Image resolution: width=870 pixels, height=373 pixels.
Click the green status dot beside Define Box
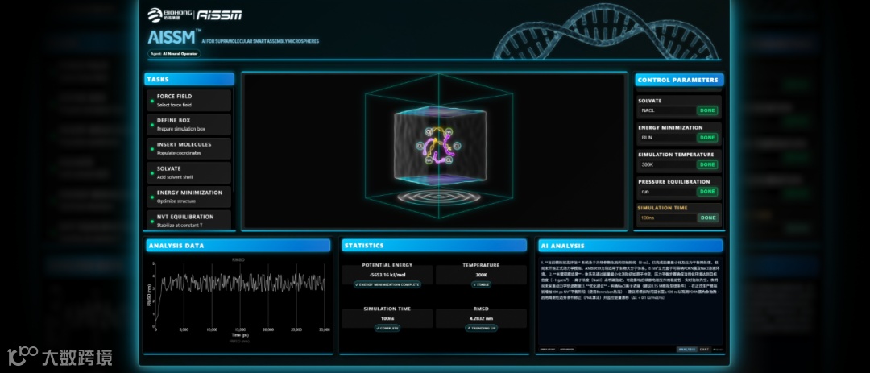pyautogui.click(x=151, y=125)
